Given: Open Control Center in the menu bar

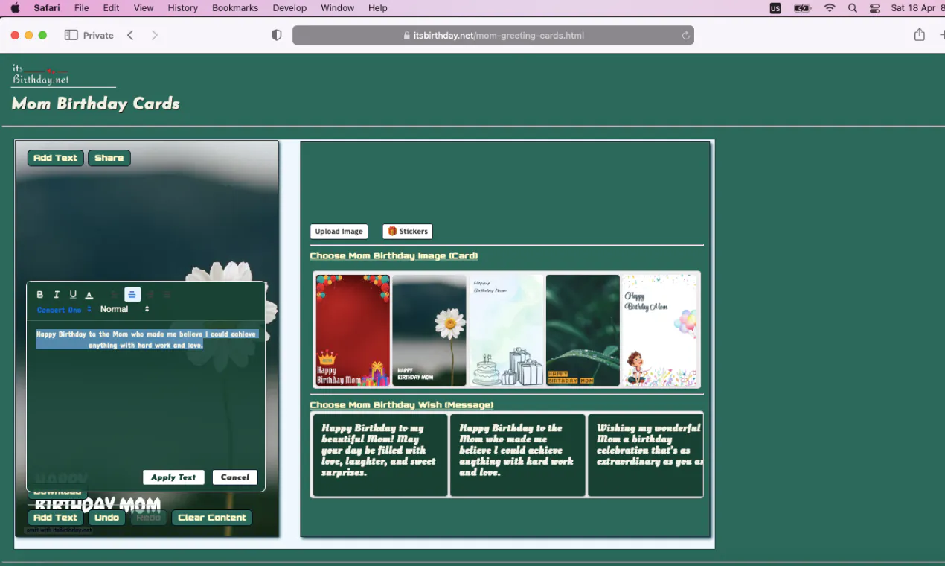Looking at the screenshot, I should pos(874,7).
